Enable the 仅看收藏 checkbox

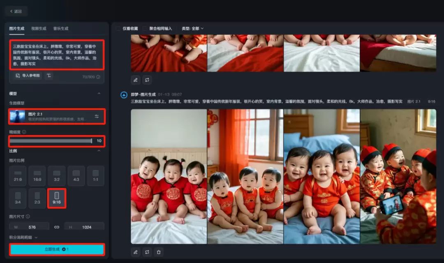pyautogui.click(x=118, y=28)
